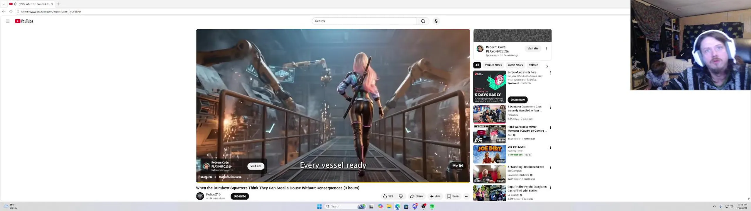Open the taskbar clock and date
Viewport: 751px width, 211px height.
coord(742,206)
